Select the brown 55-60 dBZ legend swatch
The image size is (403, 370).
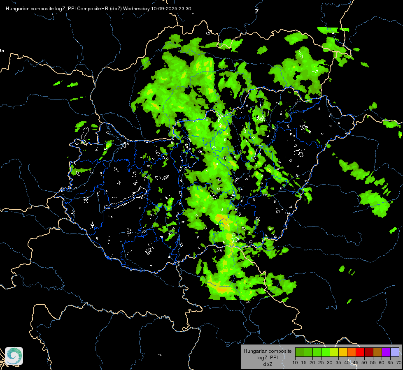tap(377, 352)
